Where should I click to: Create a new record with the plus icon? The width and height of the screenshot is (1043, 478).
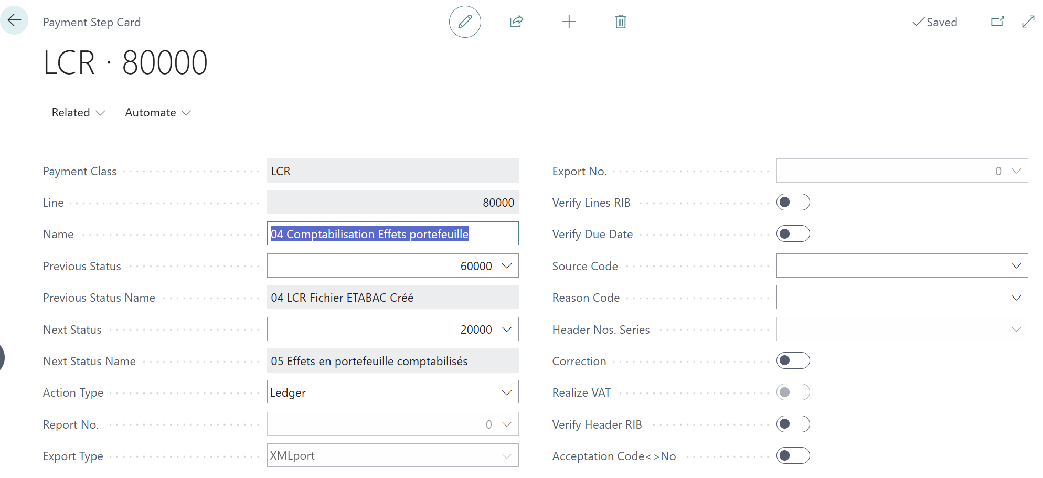click(569, 22)
